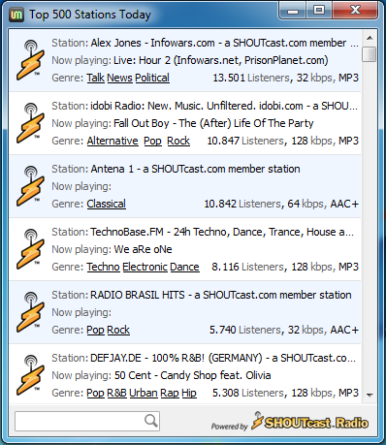Open the Talk genre link
386x445 pixels.
[x=95, y=78]
